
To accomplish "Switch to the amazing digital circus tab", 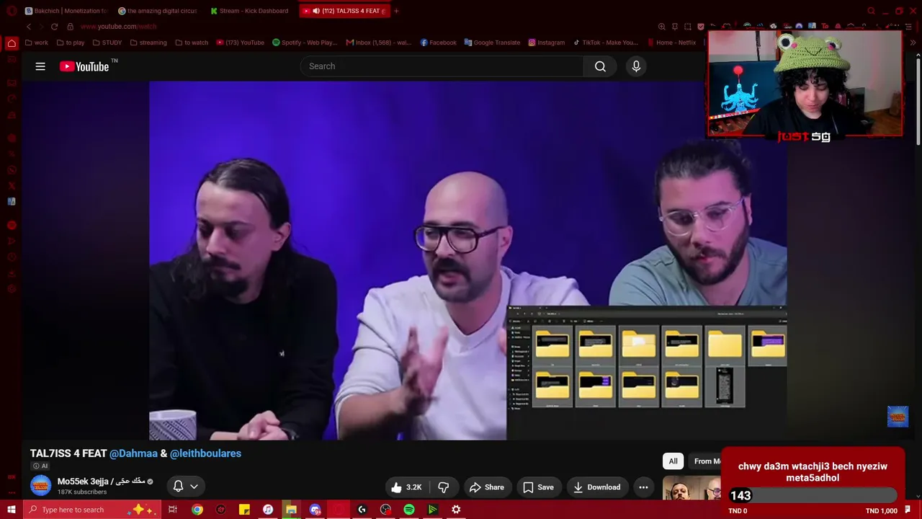I will [x=158, y=11].
